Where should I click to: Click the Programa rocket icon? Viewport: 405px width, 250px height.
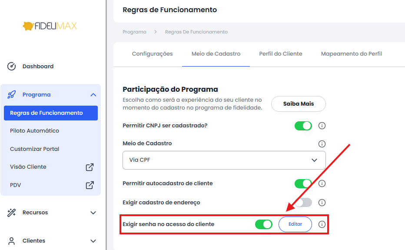tap(12, 95)
